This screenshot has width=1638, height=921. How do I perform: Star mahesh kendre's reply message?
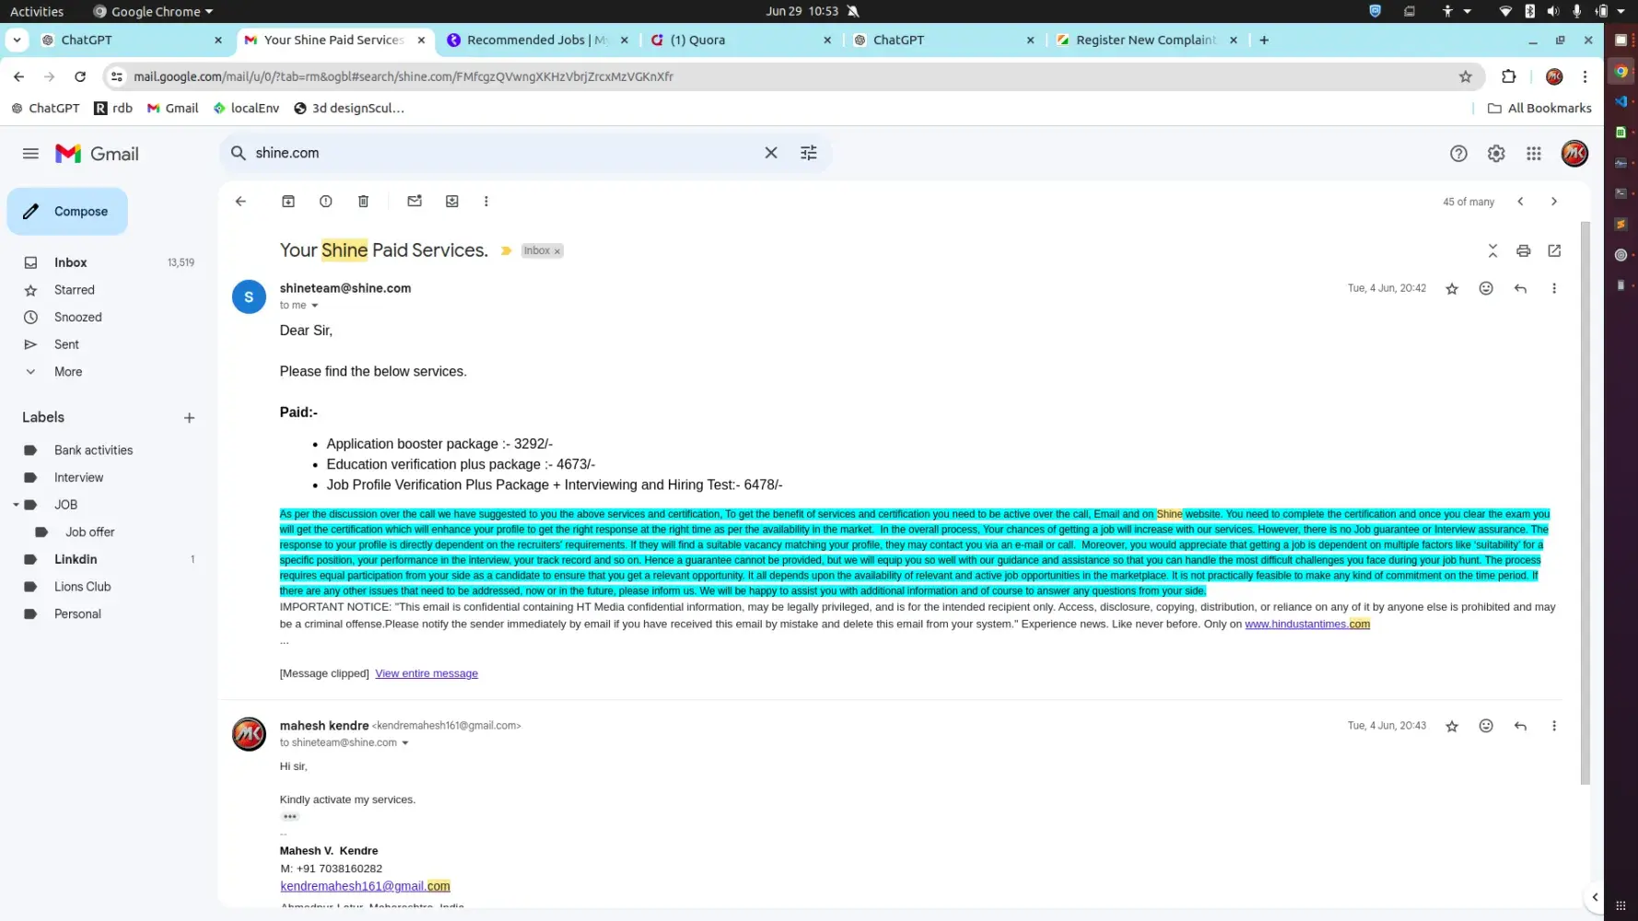point(1452,726)
